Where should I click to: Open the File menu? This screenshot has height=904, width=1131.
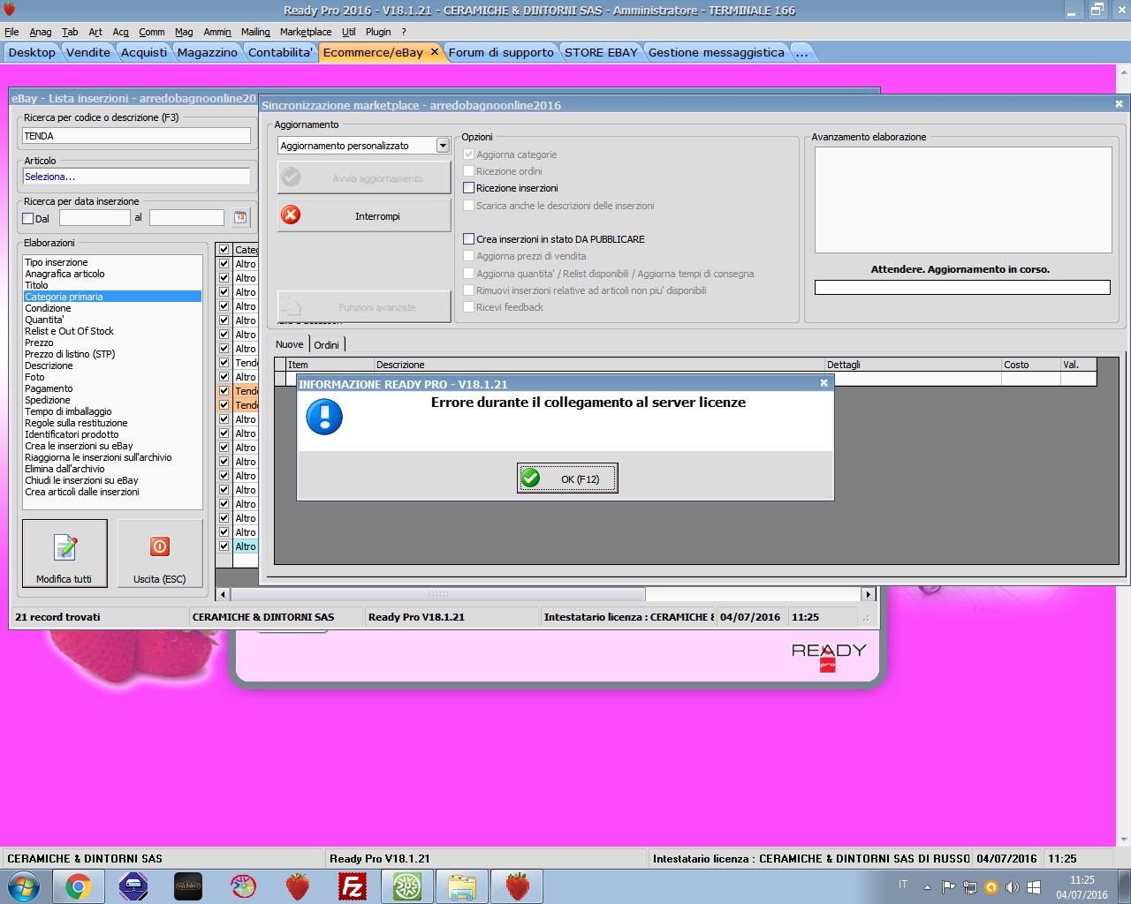tap(11, 32)
